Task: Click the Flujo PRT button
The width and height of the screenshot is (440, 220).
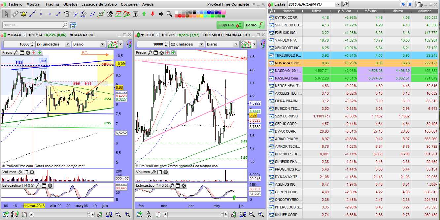Action: click(x=230, y=25)
